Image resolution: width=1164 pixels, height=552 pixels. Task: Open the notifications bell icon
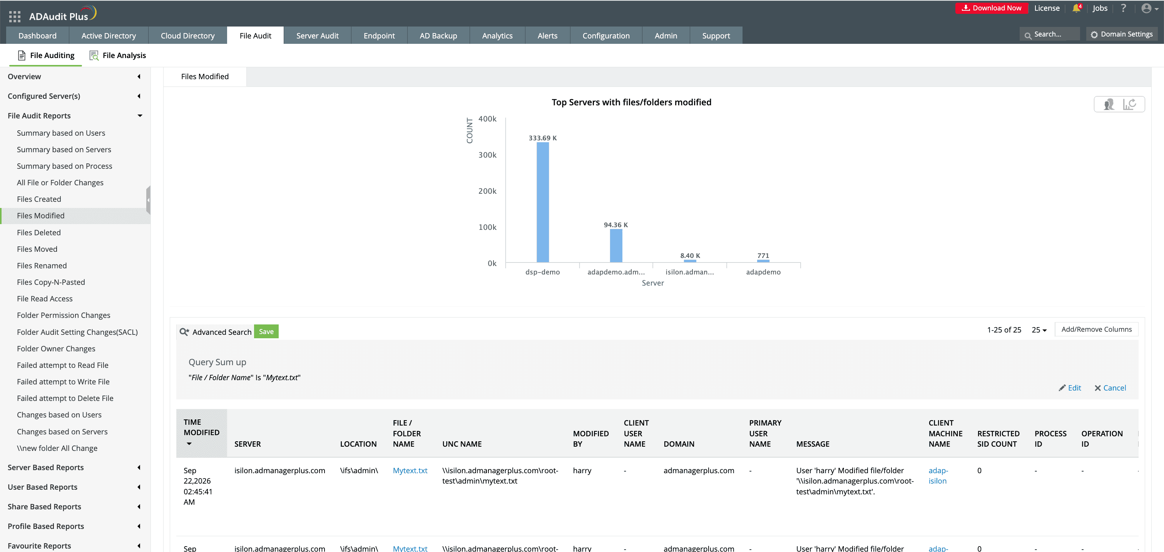point(1076,8)
